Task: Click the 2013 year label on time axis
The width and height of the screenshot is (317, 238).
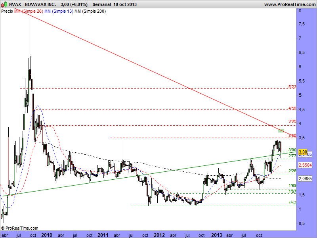Action: tap(216, 235)
